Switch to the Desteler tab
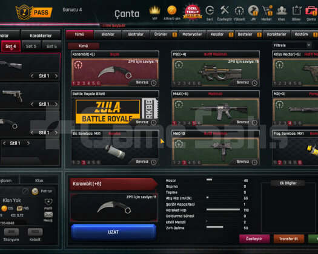This screenshot has width=318, height=254. 248,34
